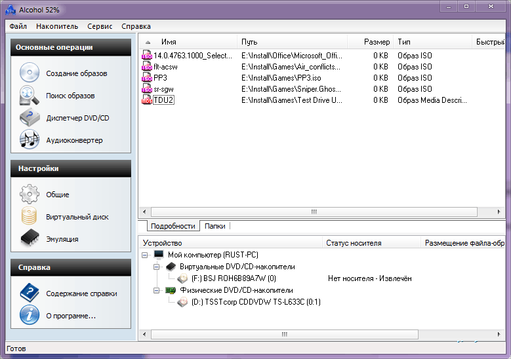Click the Содержание справки book icon
511x359 pixels.
pyautogui.click(x=30, y=293)
